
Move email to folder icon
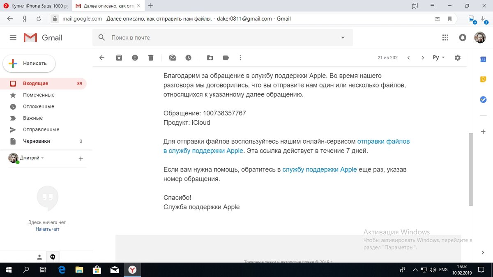[x=210, y=58]
